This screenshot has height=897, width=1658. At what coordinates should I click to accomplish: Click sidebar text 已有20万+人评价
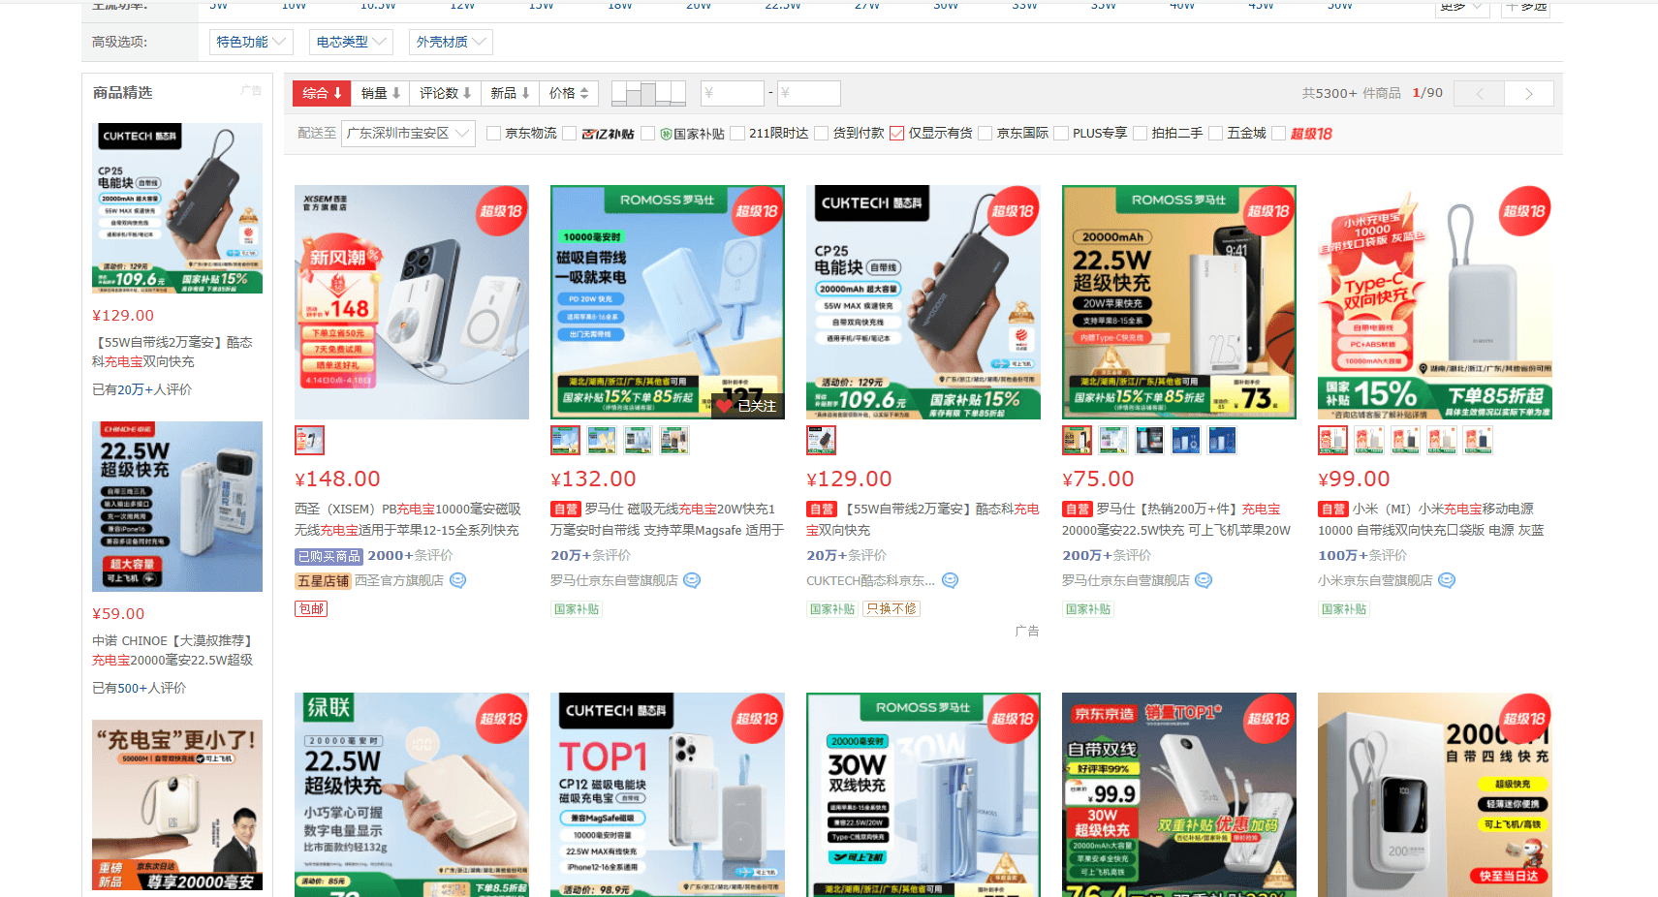point(141,389)
